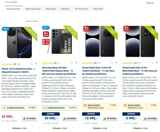The width and height of the screenshot is (160, 132).
Task: Favorite the Redmi Note 14 Pro 8GB/256GB (heart icon)
Action: tap(157, 62)
